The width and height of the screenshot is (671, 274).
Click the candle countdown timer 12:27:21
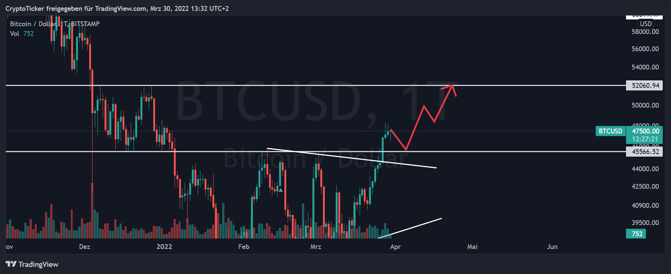tap(645, 139)
